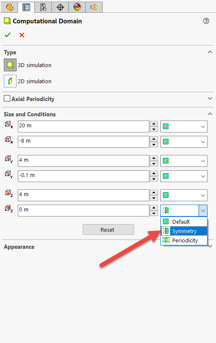Enable the Axial Periodicity checkbox
This screenshot has width=216, height=343.
pos(7,98)
